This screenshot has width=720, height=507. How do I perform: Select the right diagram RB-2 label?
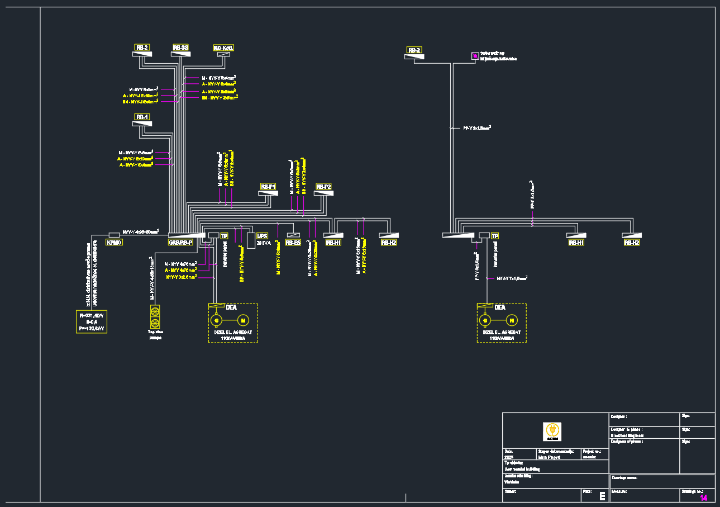(414, 50)
